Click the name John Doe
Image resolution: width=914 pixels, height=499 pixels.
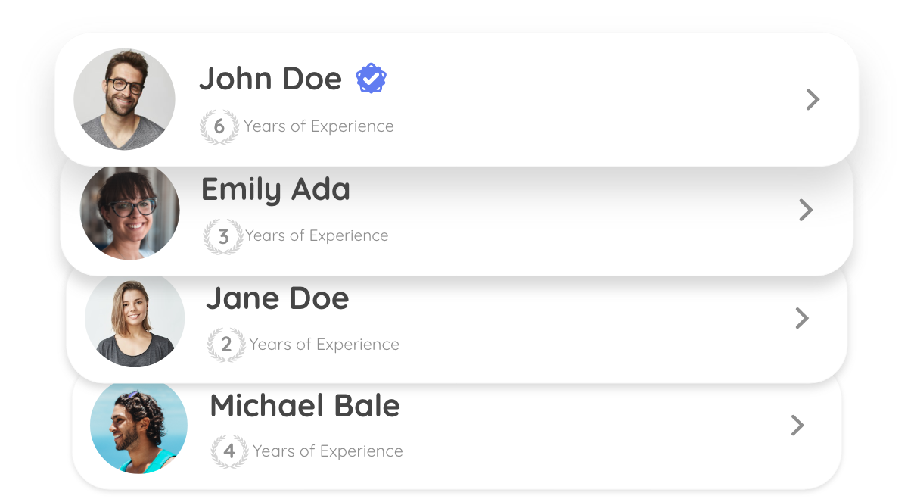[x=270, y=79]
